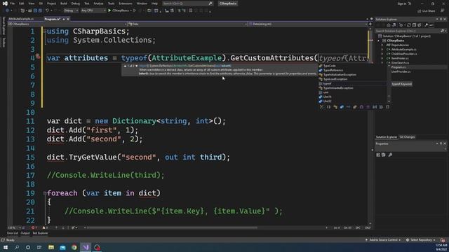Click the Visual Studio search box
This screenshot has height=252, width=449.
tap(187, 3)
